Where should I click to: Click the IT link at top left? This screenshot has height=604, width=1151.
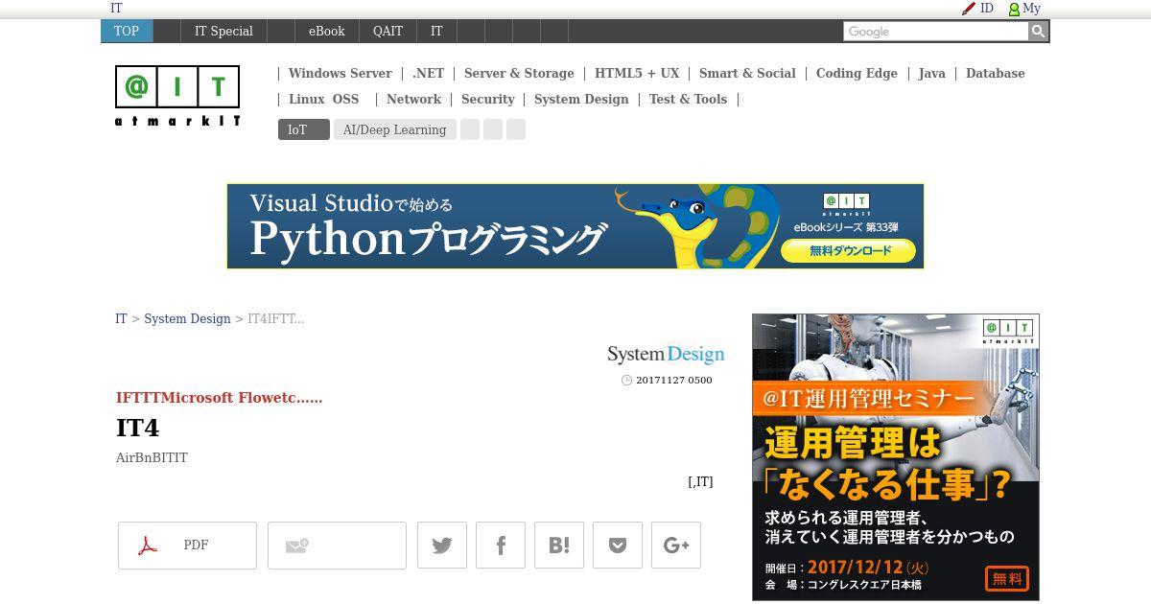coord(116,8)
